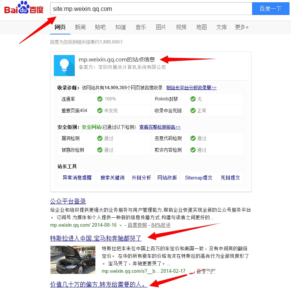Open the 知道 tab

click(x=121, y=27)
